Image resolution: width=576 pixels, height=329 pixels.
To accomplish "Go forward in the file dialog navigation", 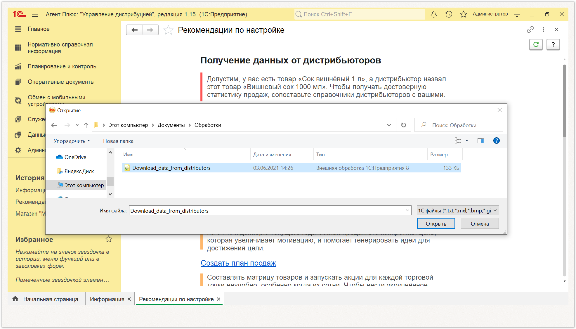I will click(x=67, y=125).
